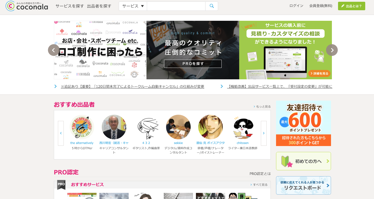The height and width of the screenshot is (199, 374).
Task: Open サービスを探す menu
Action: click(x=70, y=6)
